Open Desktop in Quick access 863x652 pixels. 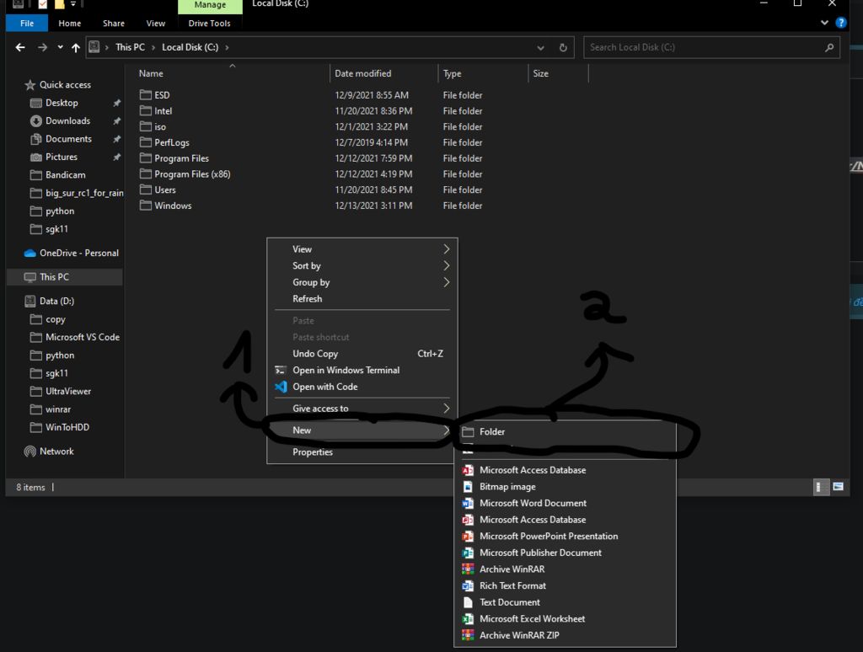point(62,103)
